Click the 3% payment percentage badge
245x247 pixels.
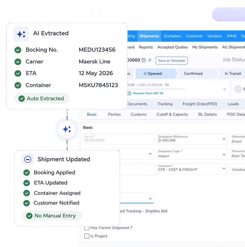click(x=167, y=85)
